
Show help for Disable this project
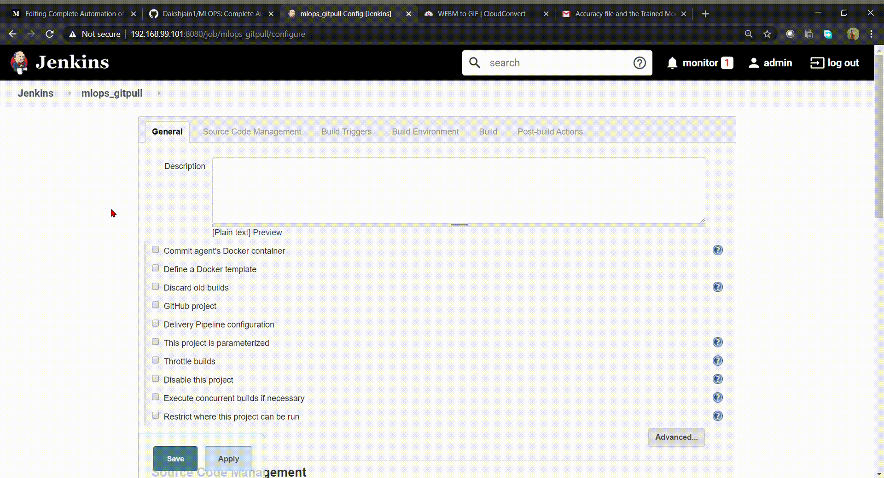(x=717, y=379)
